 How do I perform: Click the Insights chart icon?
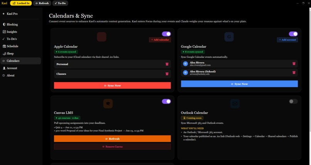pyautogui.click(x=4, y=32)
